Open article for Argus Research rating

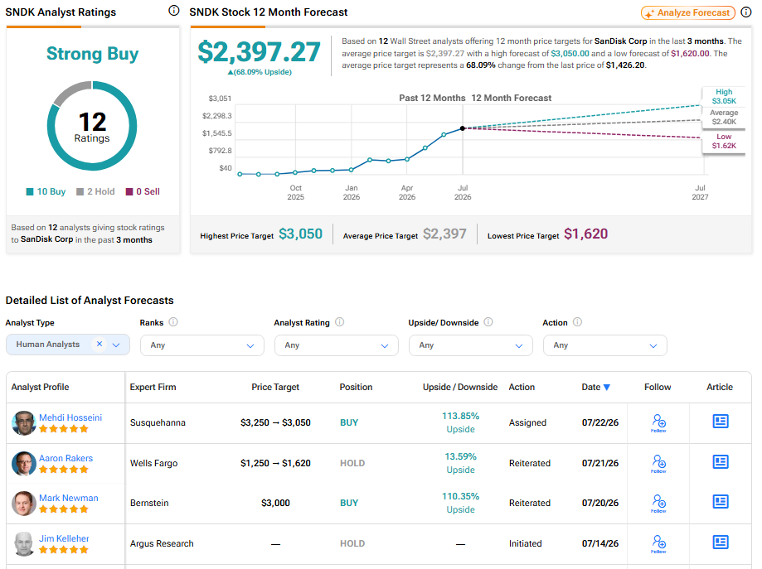tap(721, 542)
